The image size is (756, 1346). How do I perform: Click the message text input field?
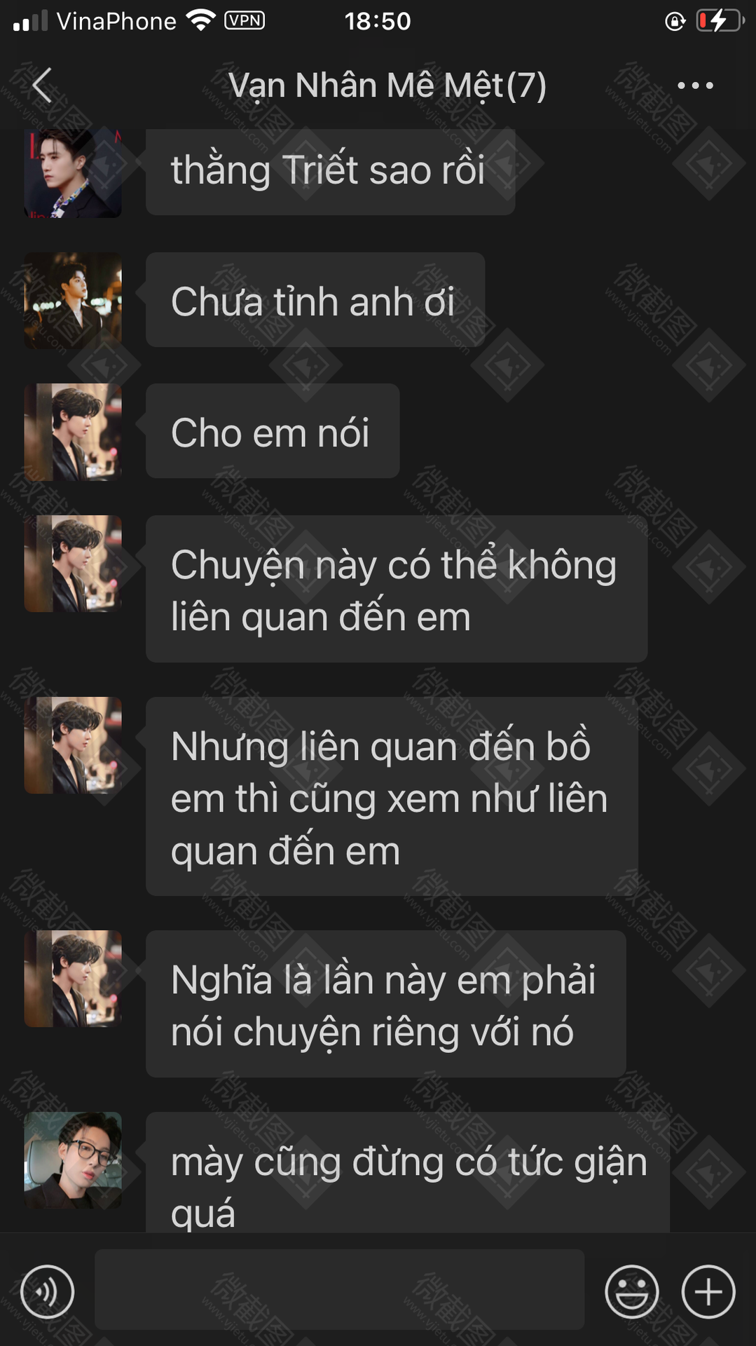coord(339,1289)
